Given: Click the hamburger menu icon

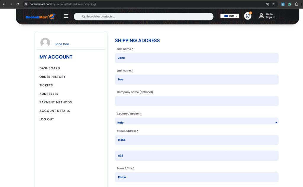Looking at the screenshot, I should 66,16.
